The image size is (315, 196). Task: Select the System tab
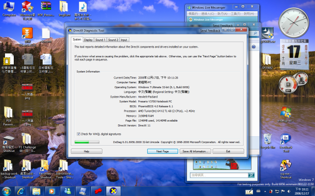click(77, 39)
